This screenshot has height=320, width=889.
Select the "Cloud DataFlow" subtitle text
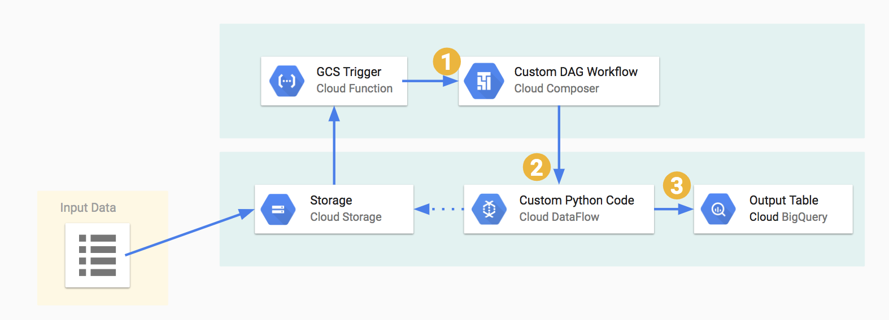point(559,217)
